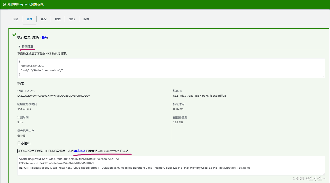This screenshot has width=330, height=183.
Task: Click the 日志 link beside 执行结果
Action: 44,38
